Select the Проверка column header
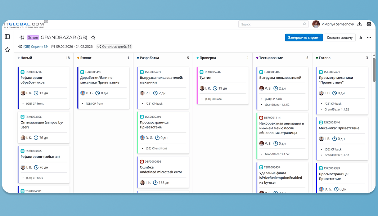The width and height of the screenshot is (378, 216). point(208,58)
